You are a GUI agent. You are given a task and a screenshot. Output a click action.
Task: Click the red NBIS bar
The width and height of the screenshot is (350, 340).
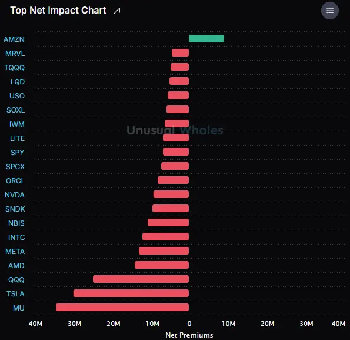point(168,223)
